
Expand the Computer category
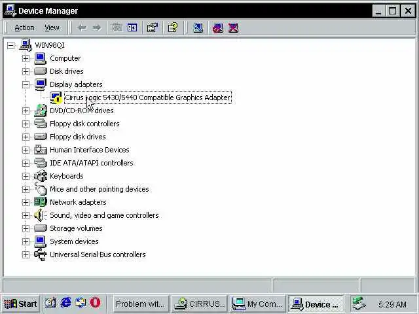26,58
